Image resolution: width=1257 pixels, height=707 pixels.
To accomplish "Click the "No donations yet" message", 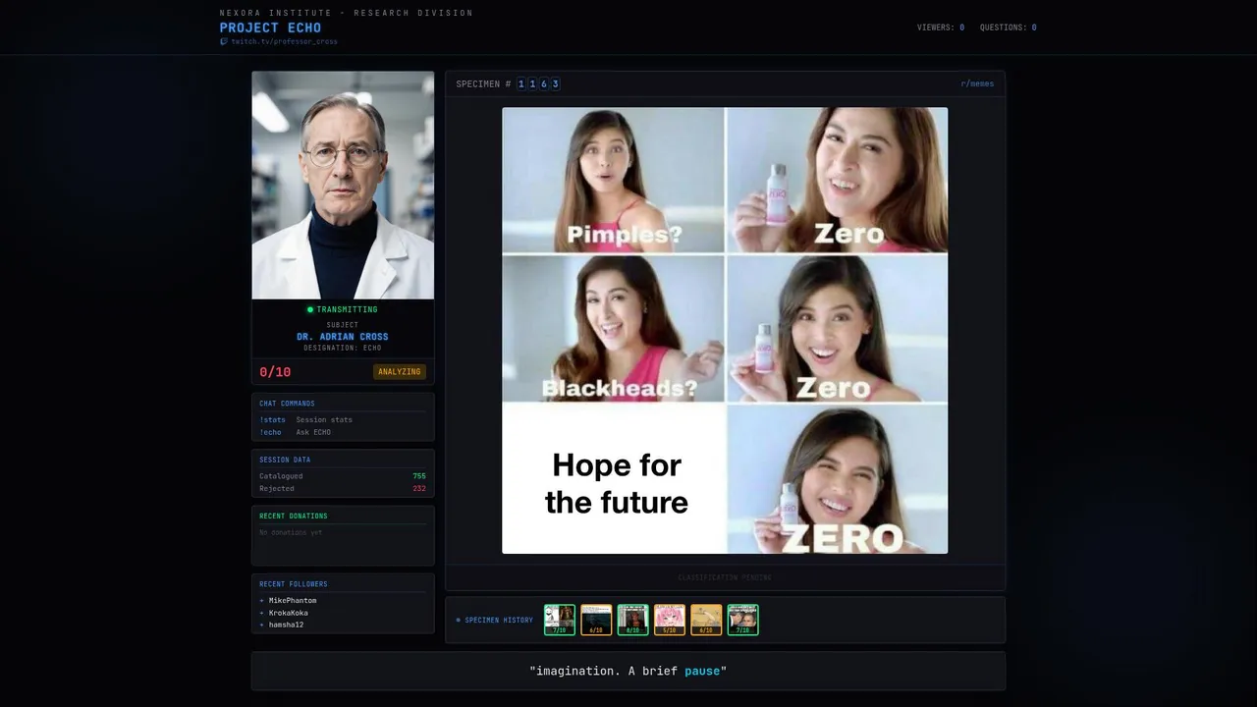I will tap(291, 532).
